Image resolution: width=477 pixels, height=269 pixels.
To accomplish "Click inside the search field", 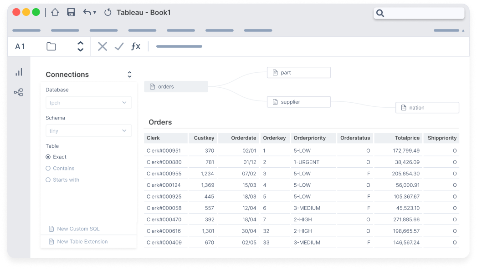I will pos(419,13).
